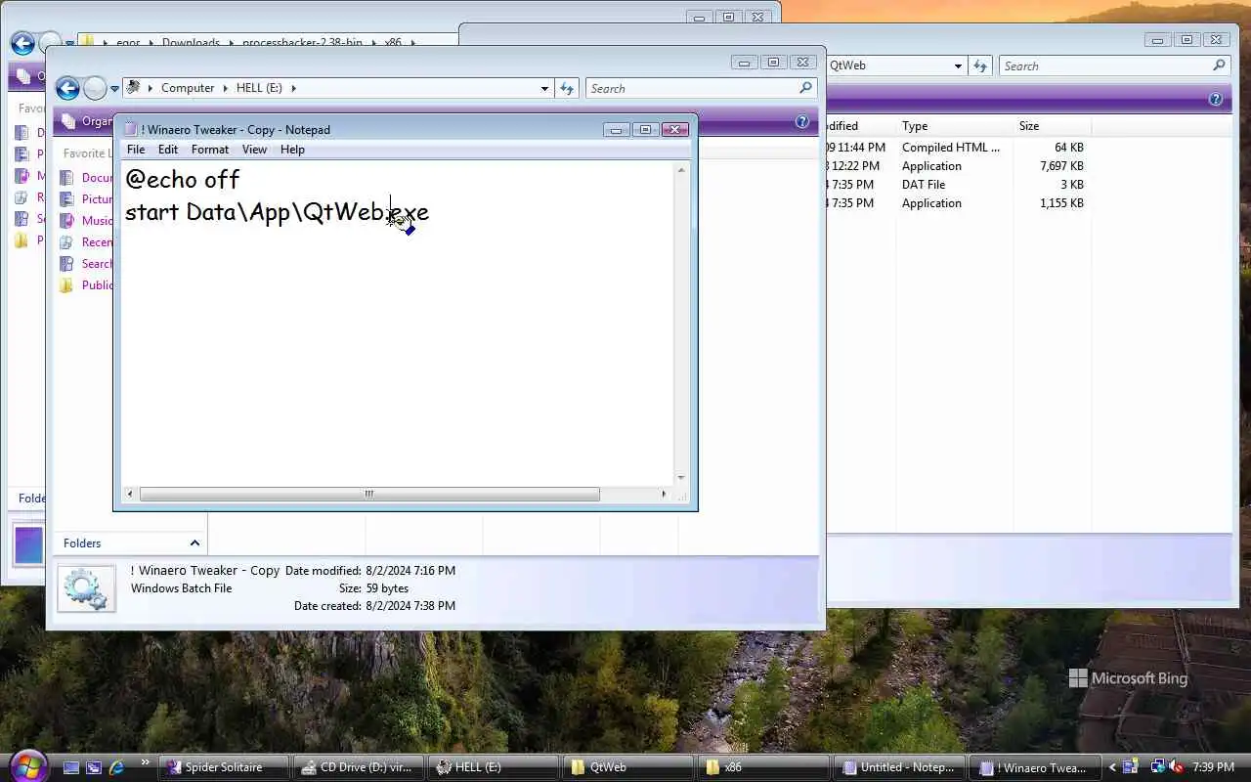Click the Notepad horizontal scroll left arrow

(130, 494)
